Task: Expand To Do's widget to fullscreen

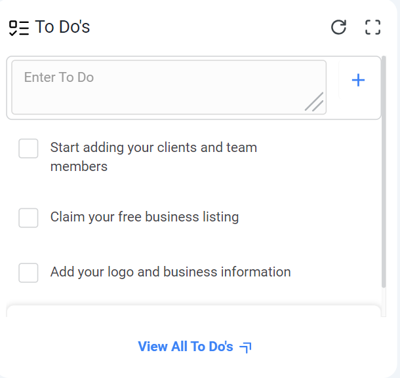Action: click(x=372, y=28)
